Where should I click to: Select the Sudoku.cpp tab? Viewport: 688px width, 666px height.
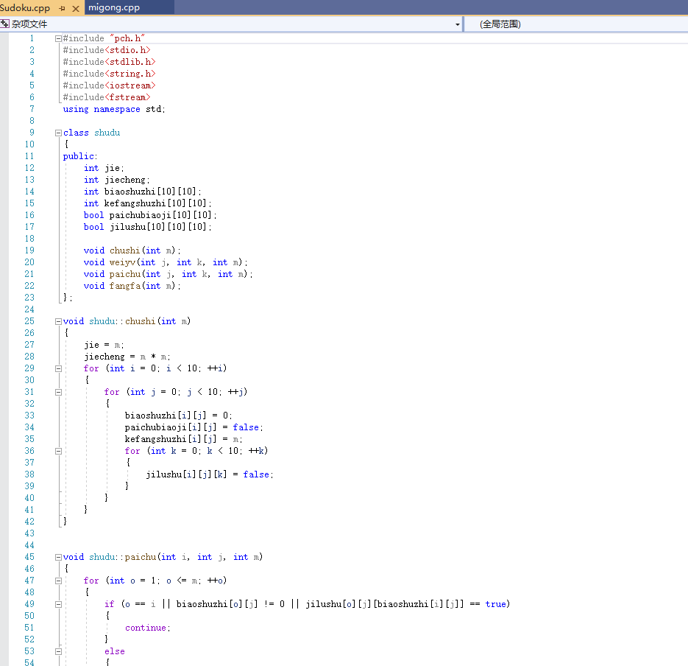pyautogui.click(x=24, y=8)
